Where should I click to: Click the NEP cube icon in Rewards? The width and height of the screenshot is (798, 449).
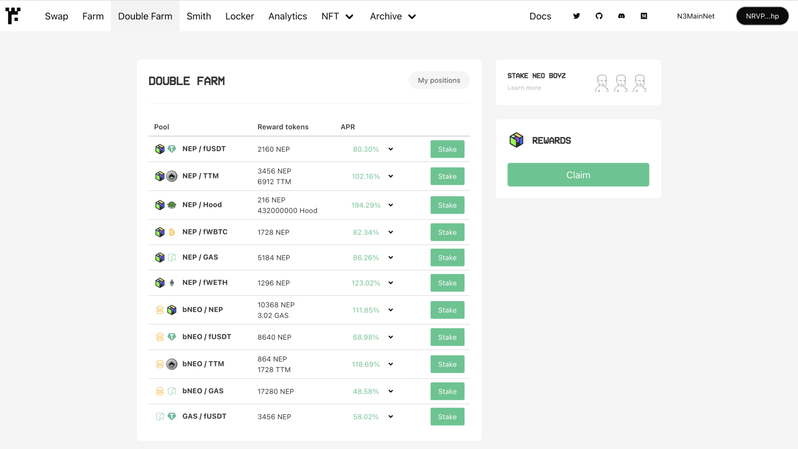pos(516,140)
